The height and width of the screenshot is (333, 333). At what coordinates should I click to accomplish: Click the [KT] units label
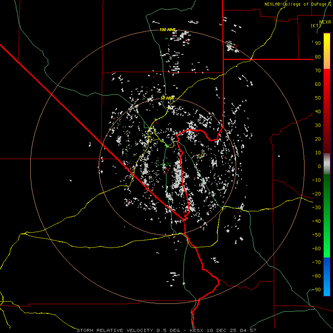click(316, 26)
